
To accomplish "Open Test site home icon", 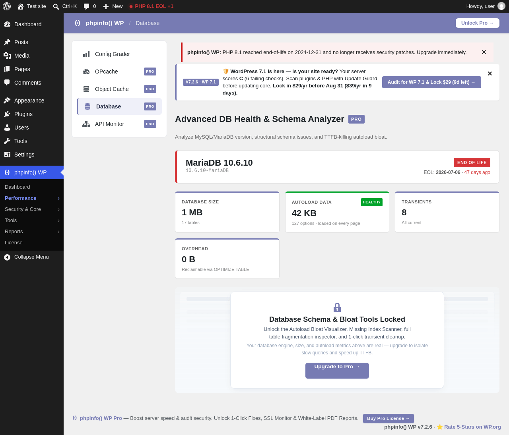I will [21, 6].
